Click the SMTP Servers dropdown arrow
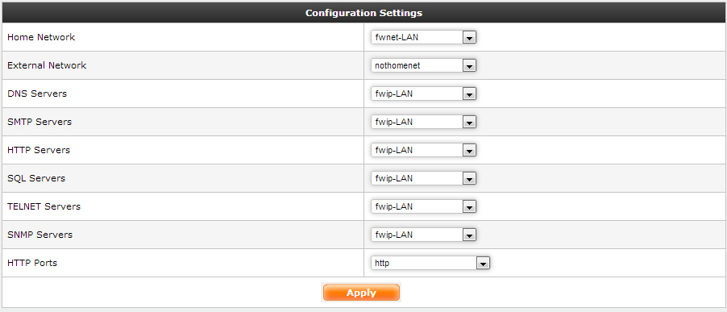Viewport: 727px width, 312px height. [x=469, y=123]
